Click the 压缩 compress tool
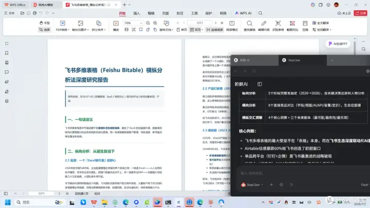This screenshot has width=370, height=208. point(305,26)
